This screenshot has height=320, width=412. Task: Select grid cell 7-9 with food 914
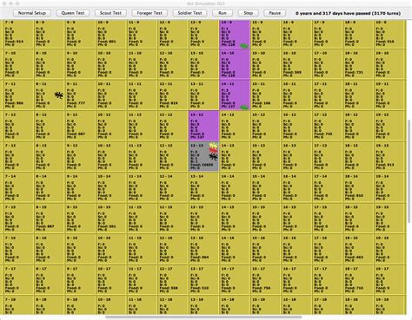pos(17,33)
